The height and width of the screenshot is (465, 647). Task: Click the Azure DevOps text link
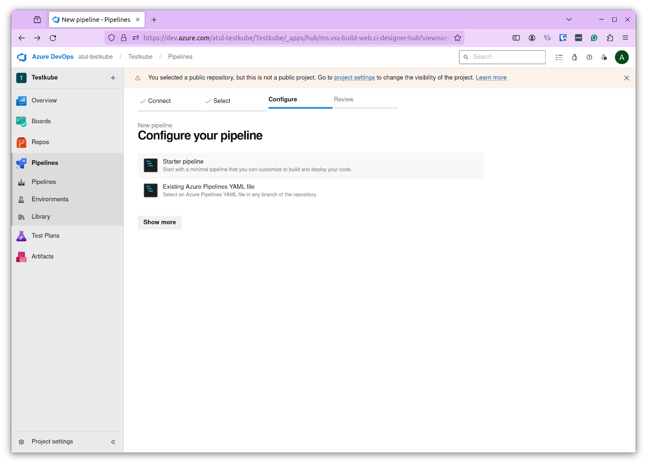(x=53, y=57)
